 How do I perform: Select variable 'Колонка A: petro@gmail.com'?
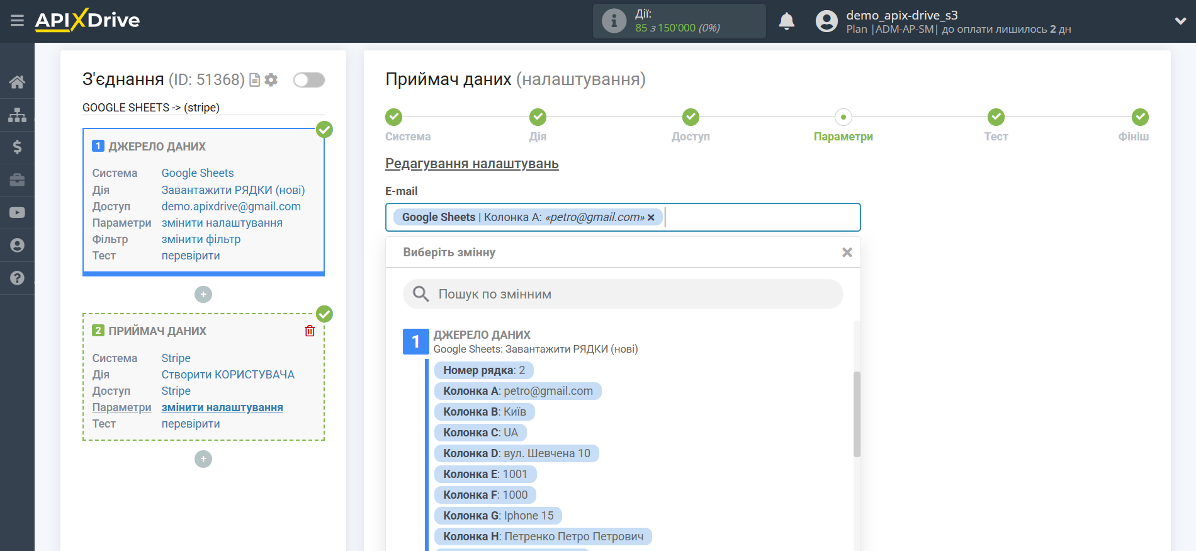pyautogui.click(x=517, y=391)
